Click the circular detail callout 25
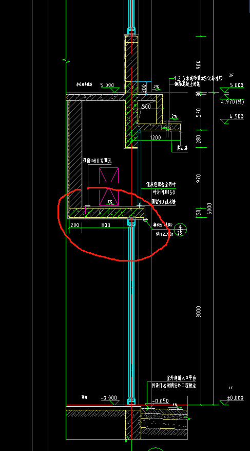The image size is (250, 451). [x=180, y=230]
